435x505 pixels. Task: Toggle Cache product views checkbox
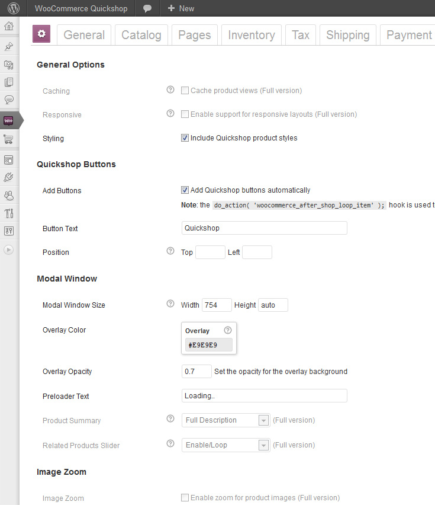(x=185, y=91)
